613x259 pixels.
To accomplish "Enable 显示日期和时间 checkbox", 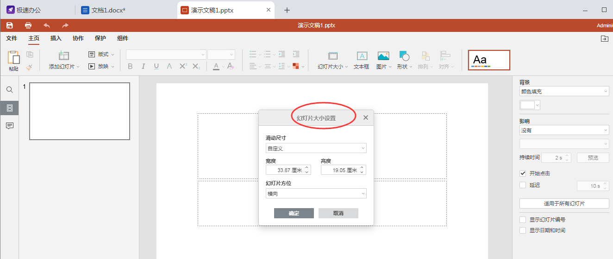I will (x=523, y=230).
